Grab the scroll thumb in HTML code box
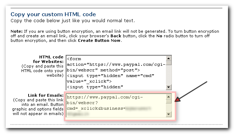 [x=168, y=63]
